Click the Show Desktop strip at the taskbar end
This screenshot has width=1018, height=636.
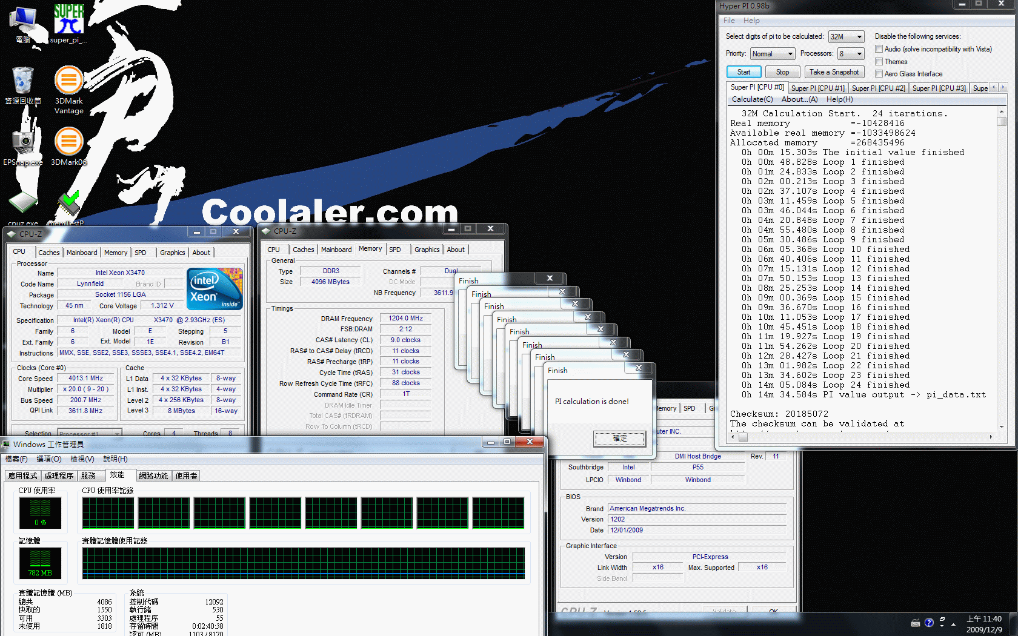point(1014,624)
